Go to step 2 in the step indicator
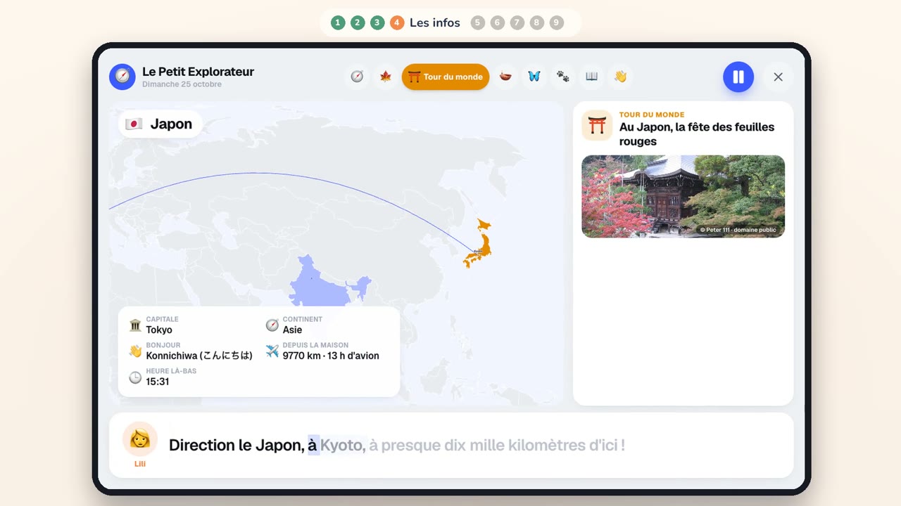This screenshot has height=506, width=901. pos(358,22)
